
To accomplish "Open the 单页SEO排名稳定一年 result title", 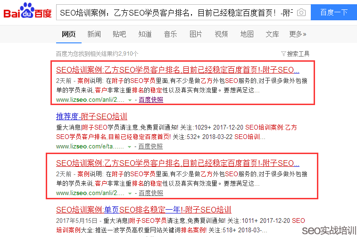I will coord(143,210).
